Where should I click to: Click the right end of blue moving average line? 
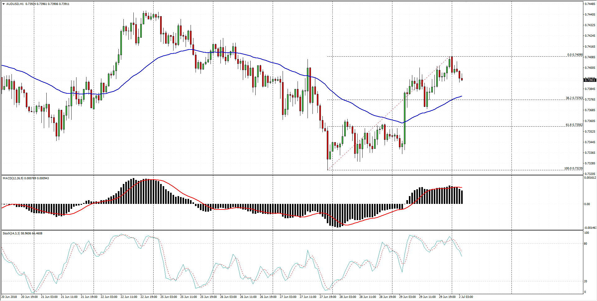[x=462, y=96]
